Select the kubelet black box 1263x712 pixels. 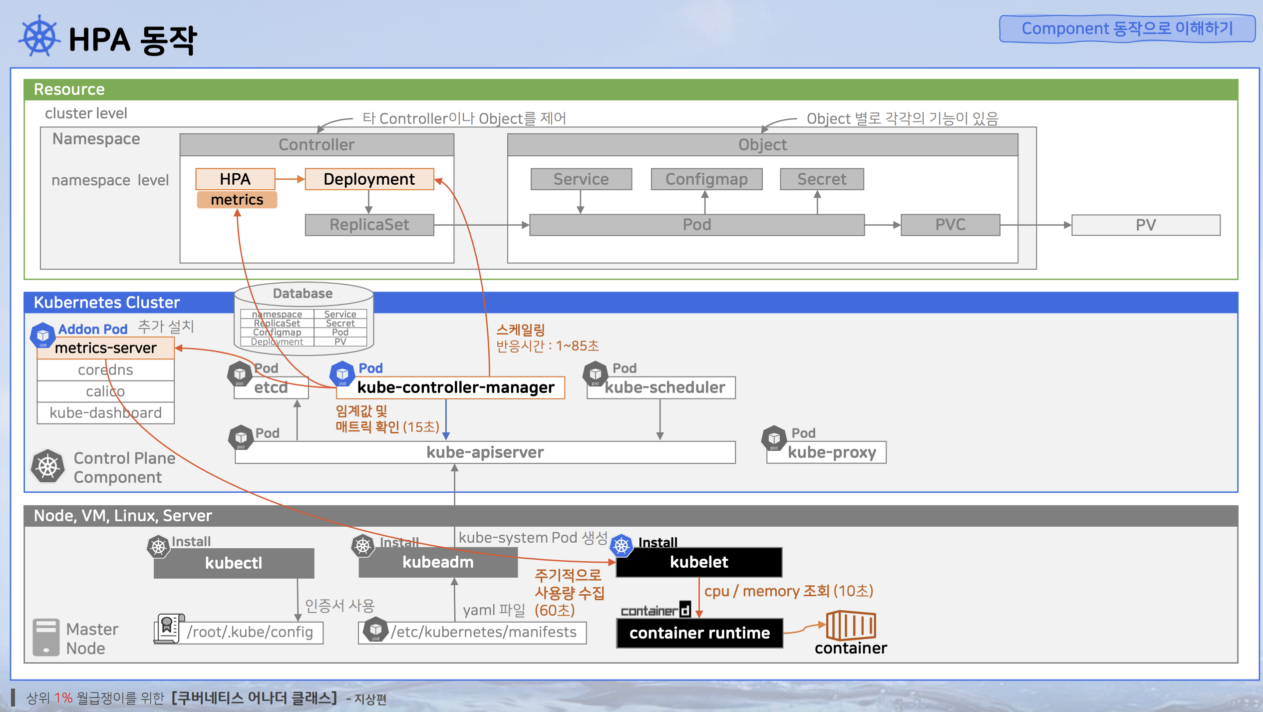[698, 562]
